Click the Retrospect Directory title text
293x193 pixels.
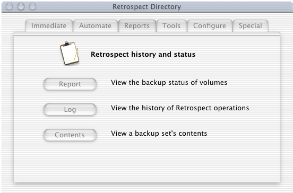tap(146, 7)
